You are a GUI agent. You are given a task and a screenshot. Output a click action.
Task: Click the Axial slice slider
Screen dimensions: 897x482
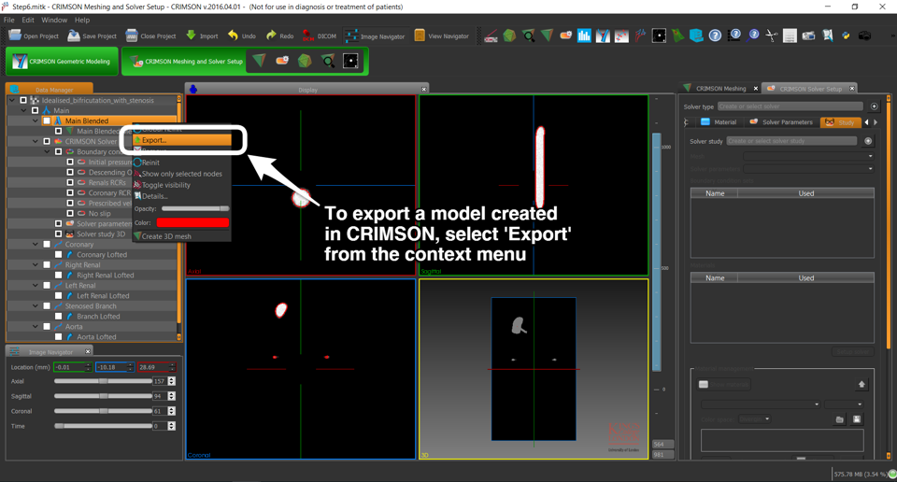(x=103, y=381)
